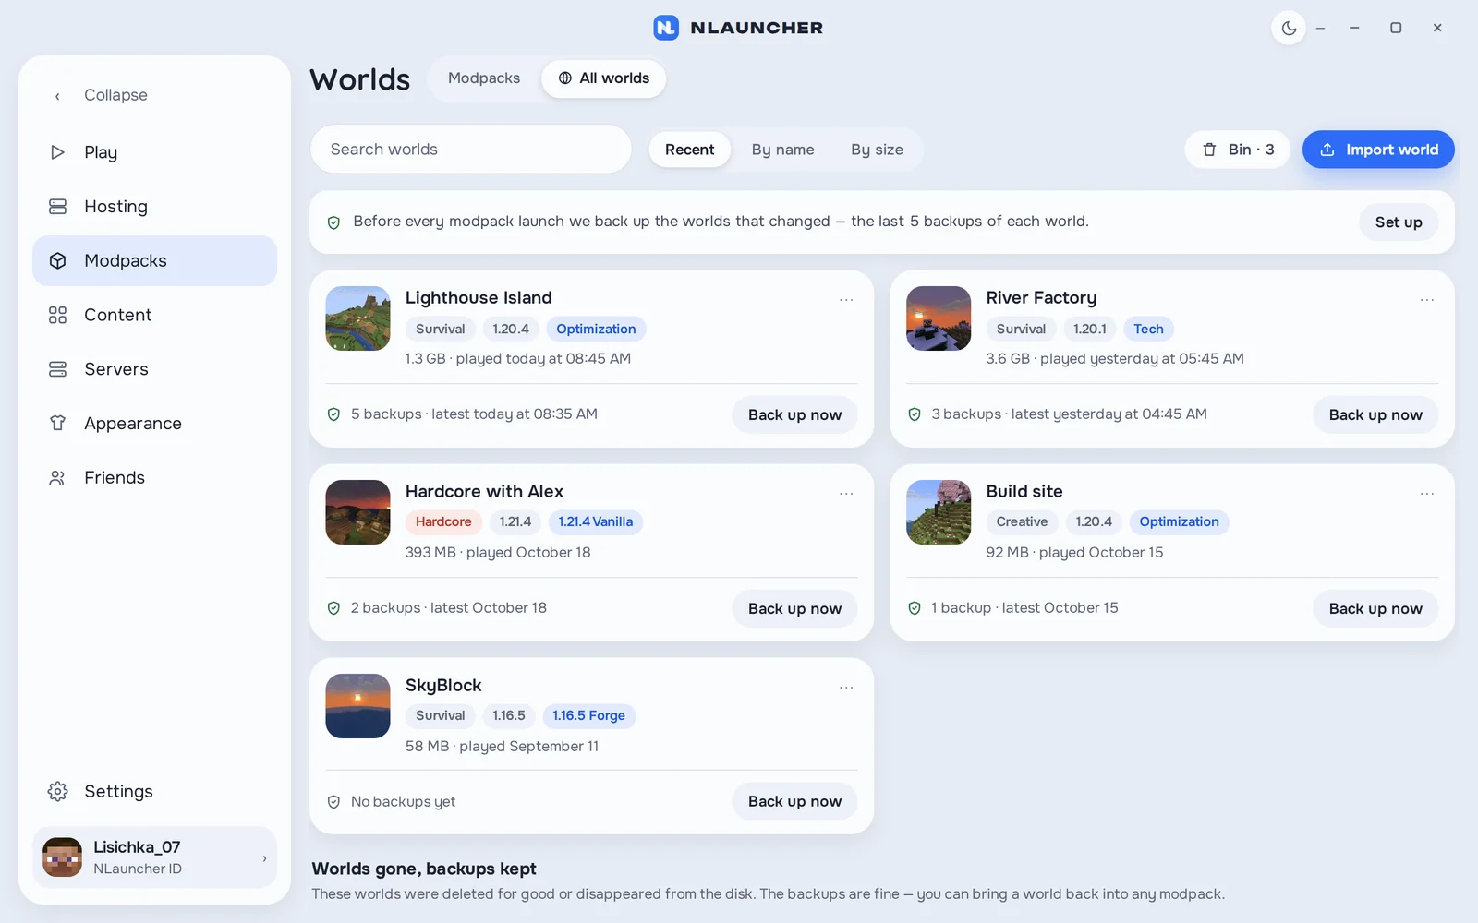This screenshot has width=1478, height=923.
Task: Click the 1.21.4 Vanilla modpack tag
Action: [x=596, y=522]
